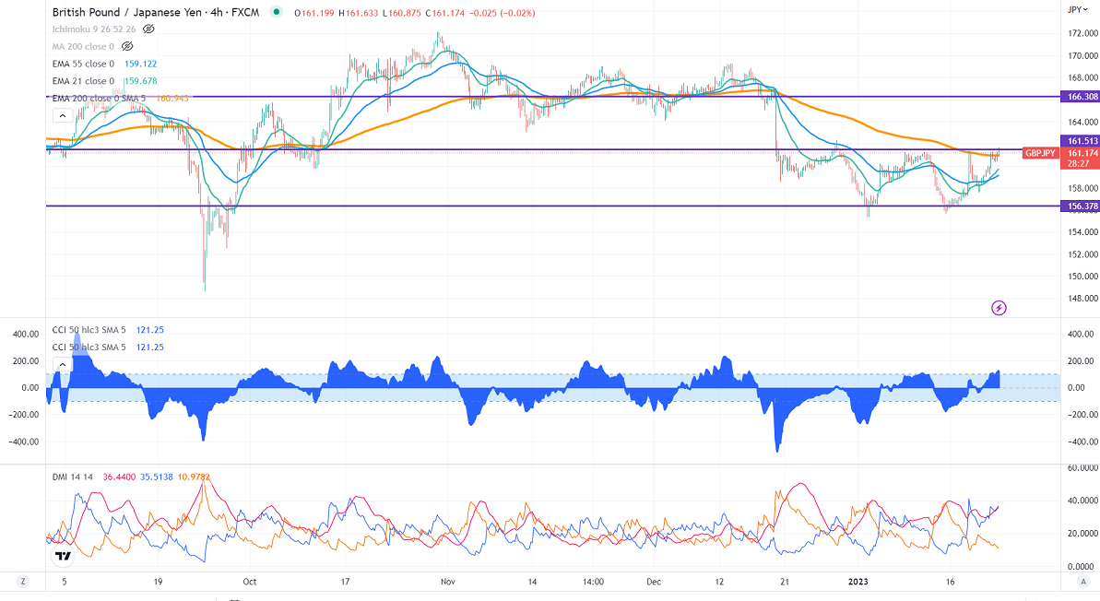This screenshot has height=601, width=1100.
Task: Show the hidden Ichimoku indicator
Action: pos(148,29)
